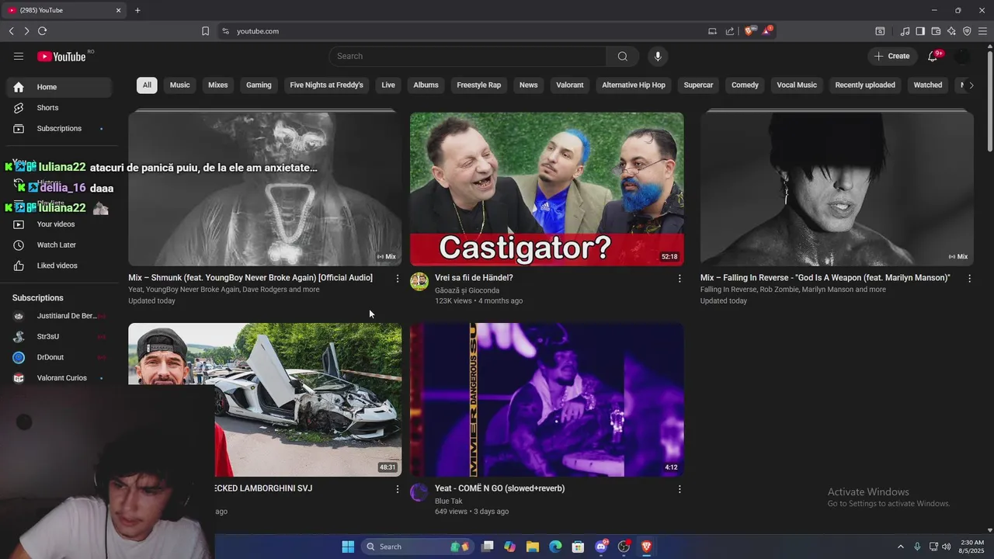Image resolution: width=994 pixels, height=559 pixels.
Task: Open the notifications bell
Action: coord(933,56)
